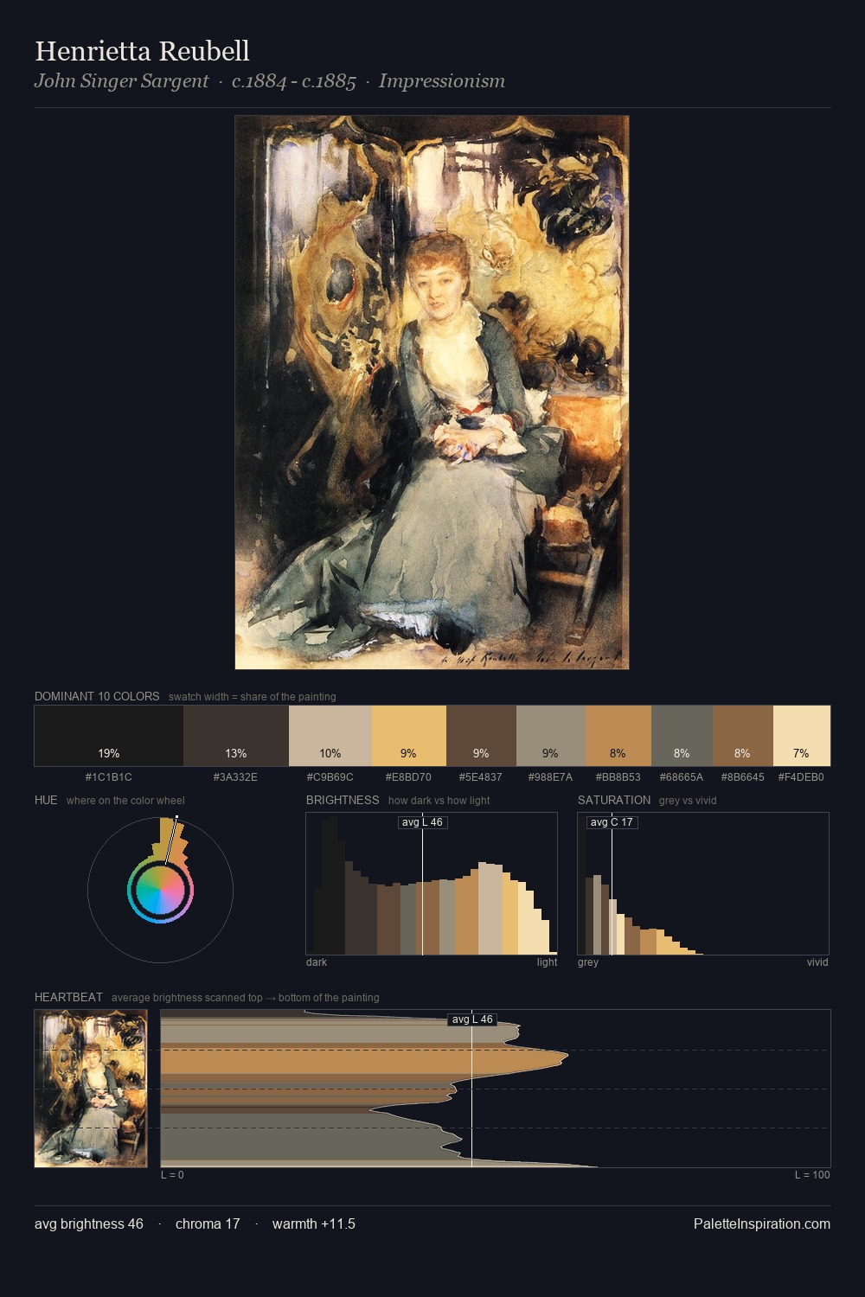
Task: Select the #1C1B1C black swatch
Action: pyautogui.click(x=109, y=736)
